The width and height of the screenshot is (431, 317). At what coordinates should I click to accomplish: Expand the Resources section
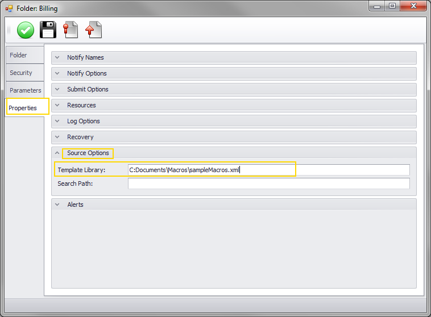[x=234, y=106]
